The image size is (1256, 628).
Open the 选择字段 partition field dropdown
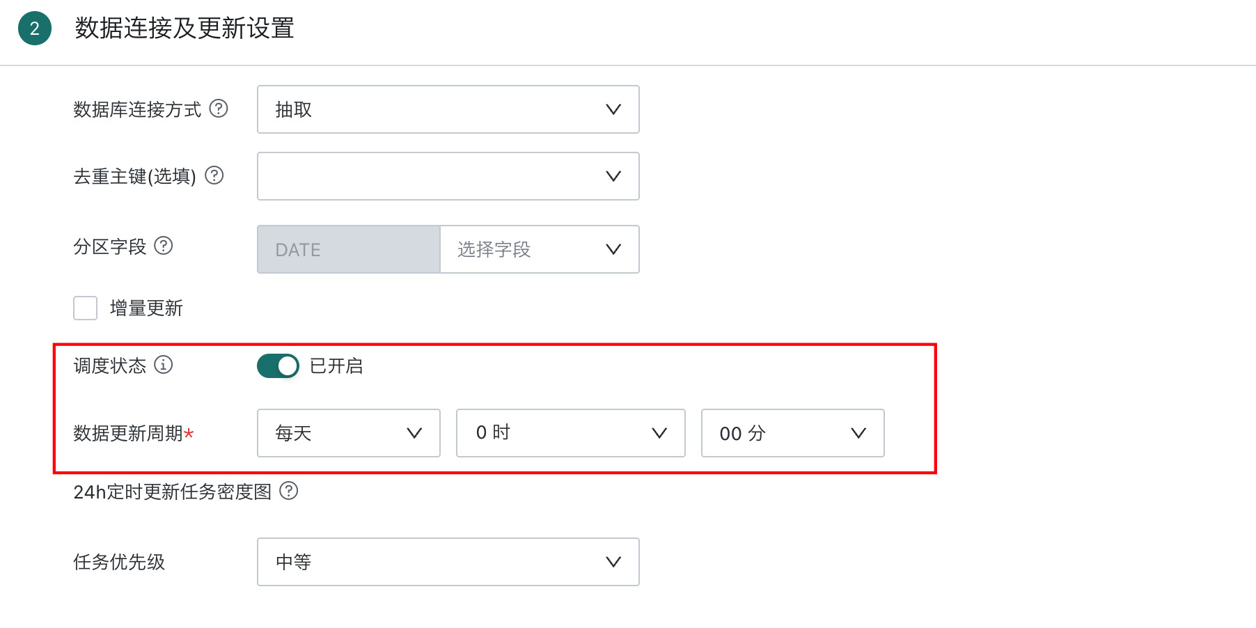[x=540, y=249]
